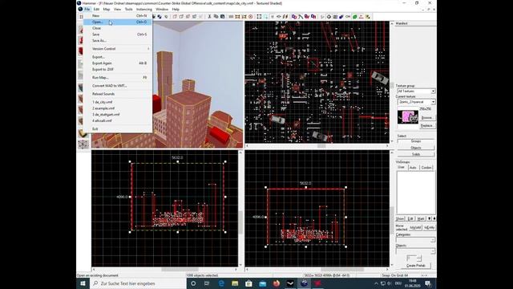Click the Paste icon in the toolbar
The image size is (513, 289).
(223, 16)
